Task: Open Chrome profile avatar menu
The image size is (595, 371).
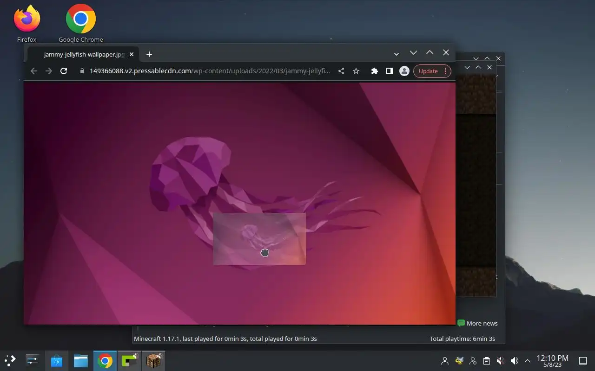Action: [404, 71]
